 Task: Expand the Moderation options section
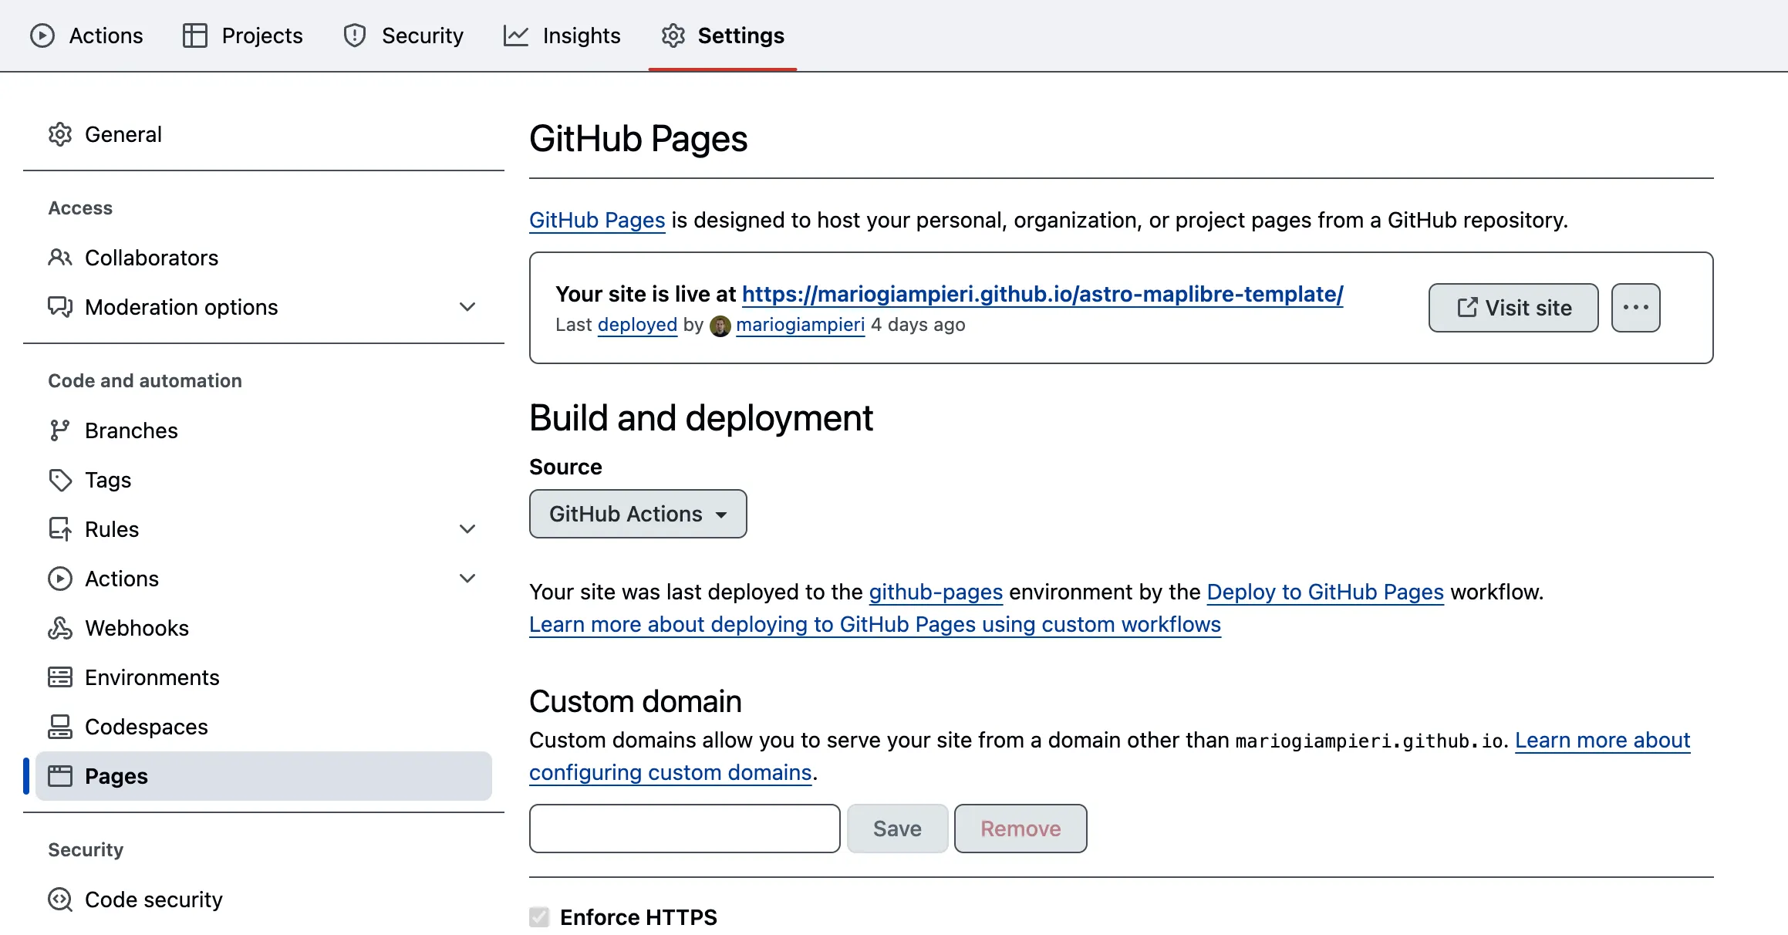[467, 307]
